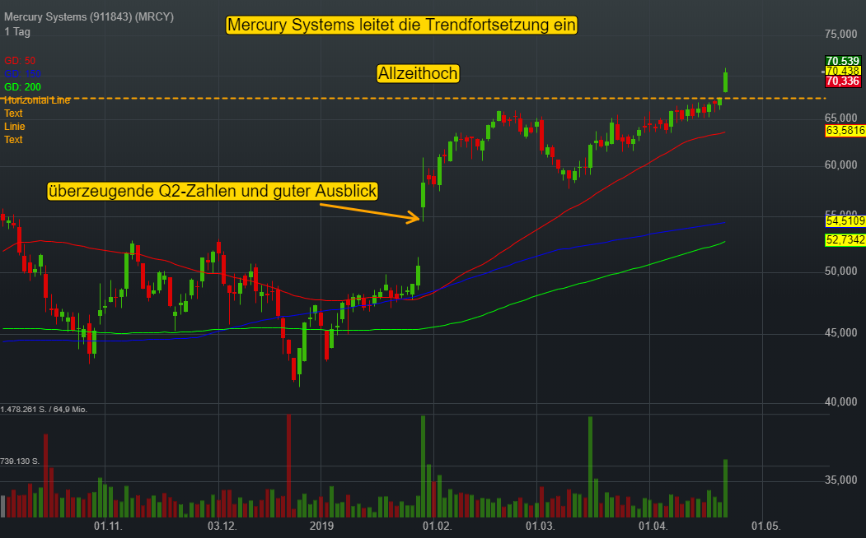Click the '01.11.' date axis label

coord(108,526)
